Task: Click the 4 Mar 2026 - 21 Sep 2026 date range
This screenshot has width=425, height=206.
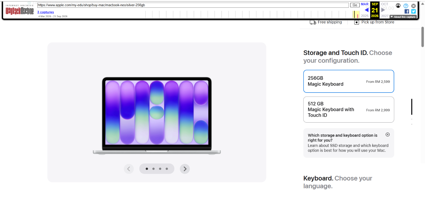Action: pos(53,16)
